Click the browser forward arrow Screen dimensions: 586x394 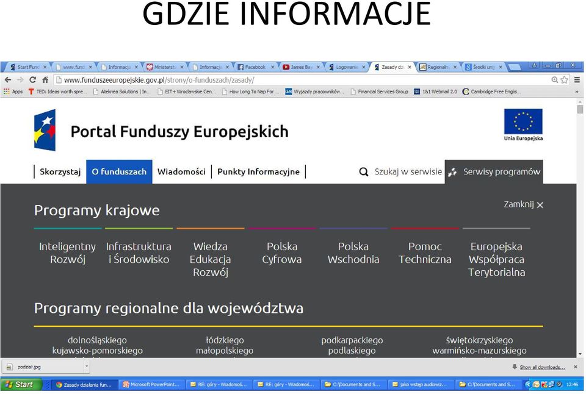20,79
